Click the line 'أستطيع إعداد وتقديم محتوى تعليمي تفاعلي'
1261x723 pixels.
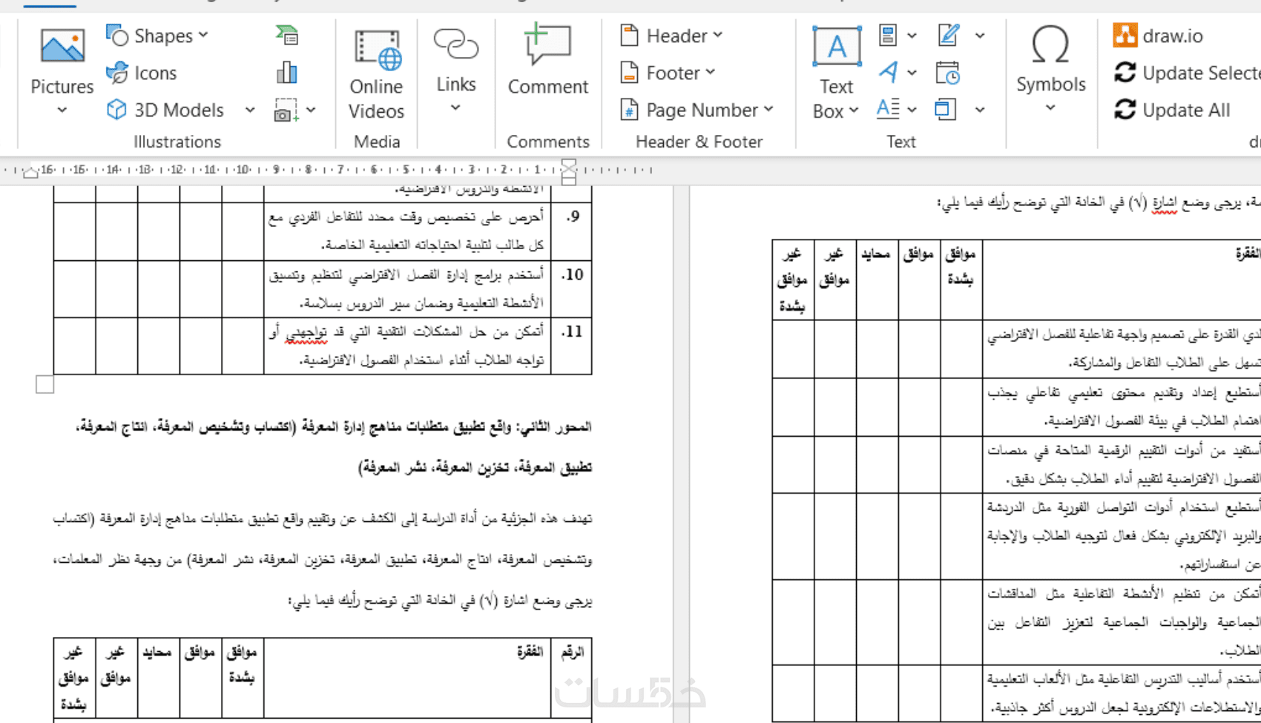1124,392
